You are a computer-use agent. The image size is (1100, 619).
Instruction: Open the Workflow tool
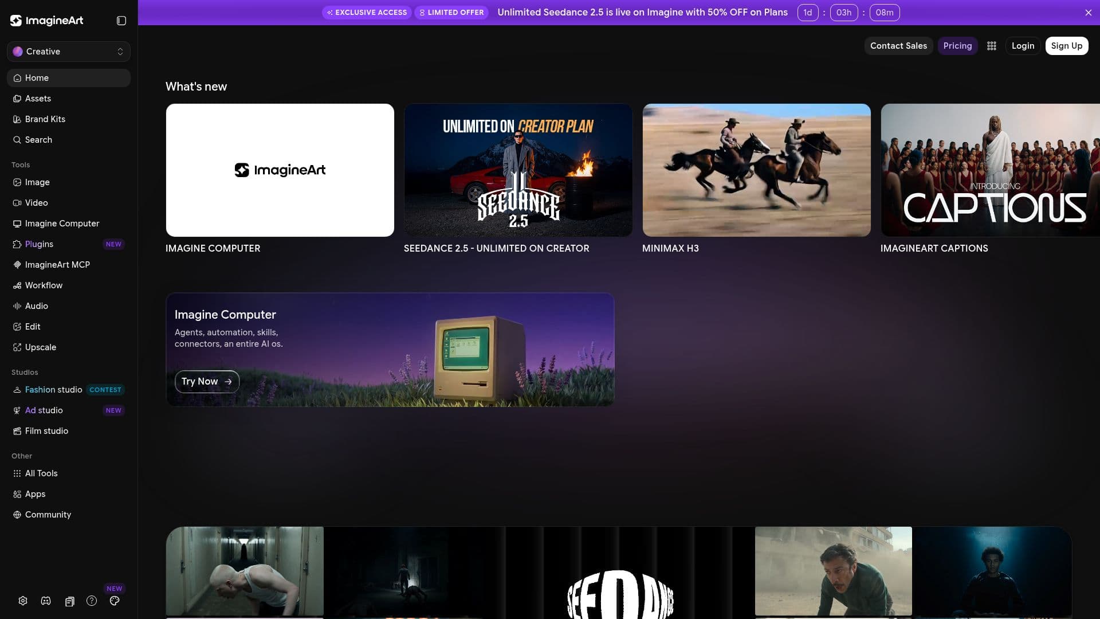[x=69, y=285]
